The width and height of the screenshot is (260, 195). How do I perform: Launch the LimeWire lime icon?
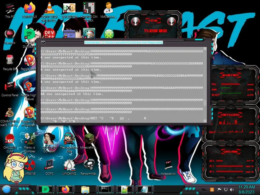109,34
